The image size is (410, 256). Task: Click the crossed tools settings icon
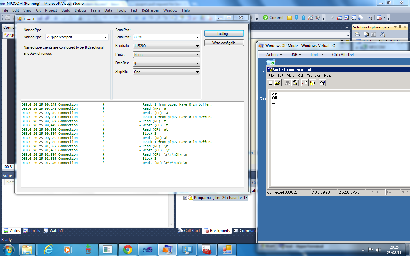click(318, 18)
